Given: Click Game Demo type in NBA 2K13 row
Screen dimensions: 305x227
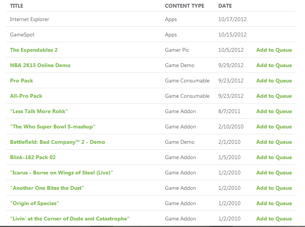Looking at the screenshot, I should [x=180, y=65].
